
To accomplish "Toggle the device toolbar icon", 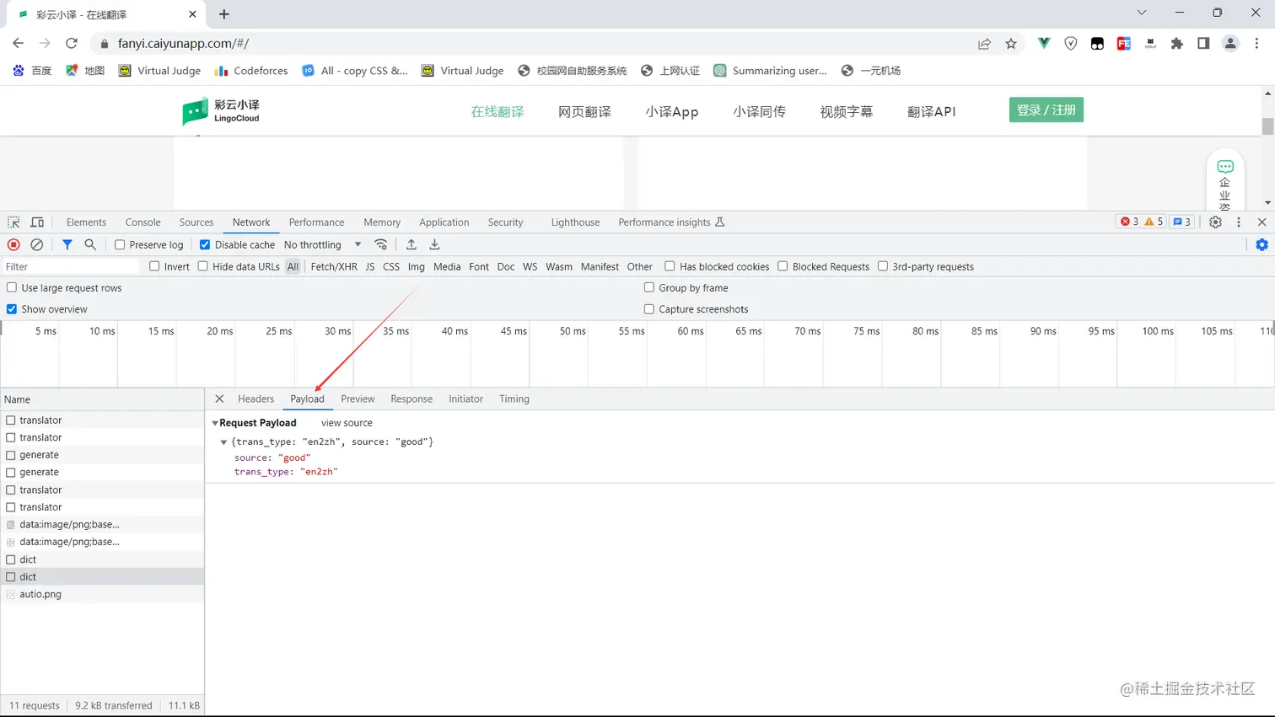I will [x=37, y=222].
